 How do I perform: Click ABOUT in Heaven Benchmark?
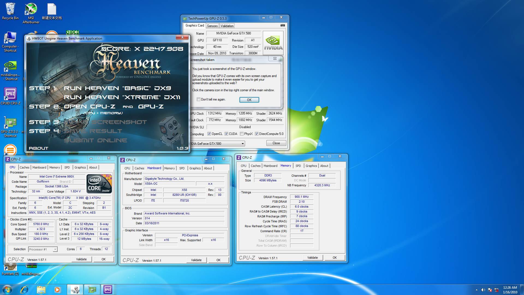click(38, 148)
